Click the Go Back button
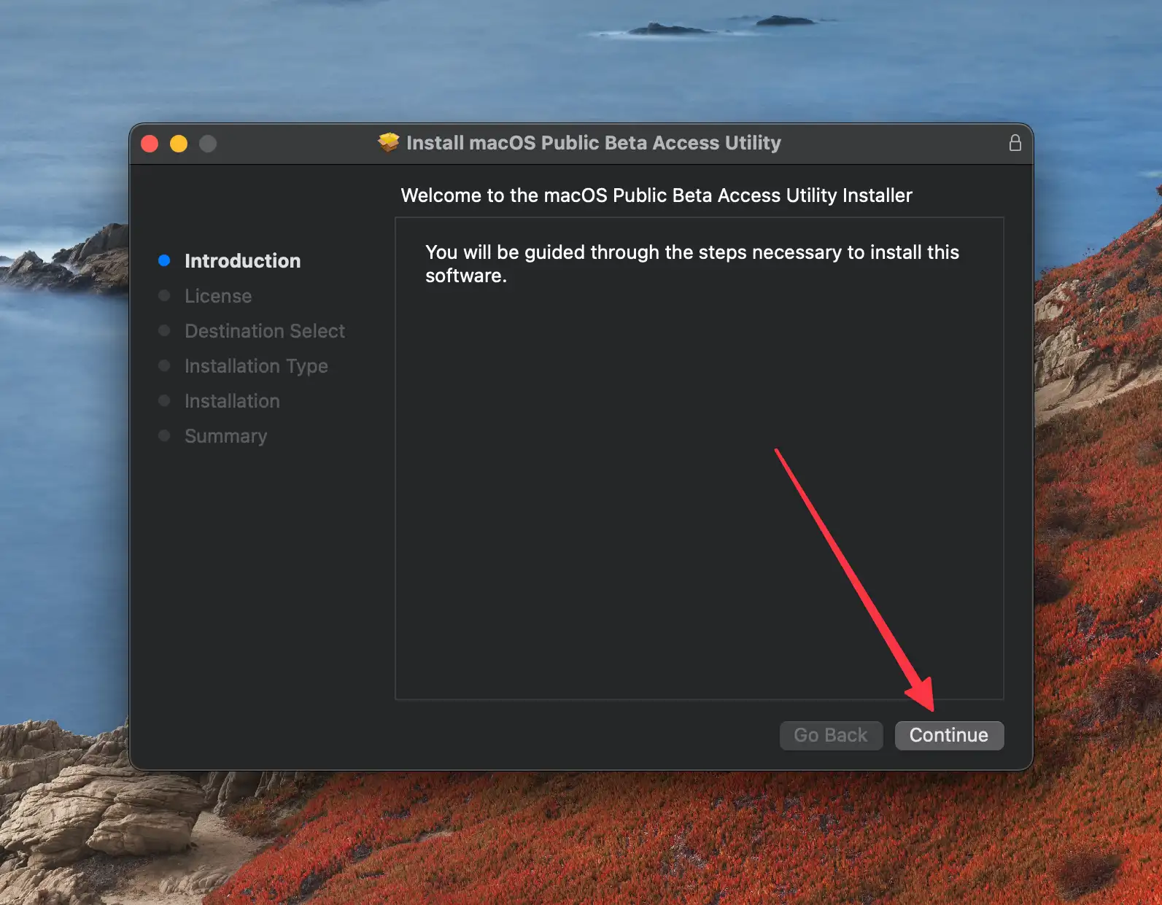 (831, 735)
